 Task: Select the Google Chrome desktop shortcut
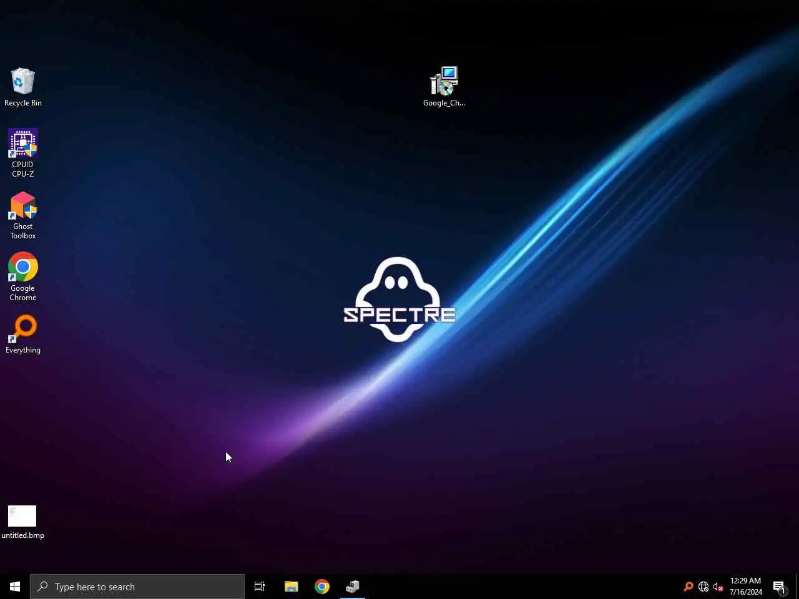[x=23, y=277]
